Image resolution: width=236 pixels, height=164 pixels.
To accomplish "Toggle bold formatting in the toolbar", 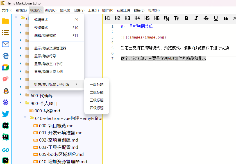I will [186, 18].
